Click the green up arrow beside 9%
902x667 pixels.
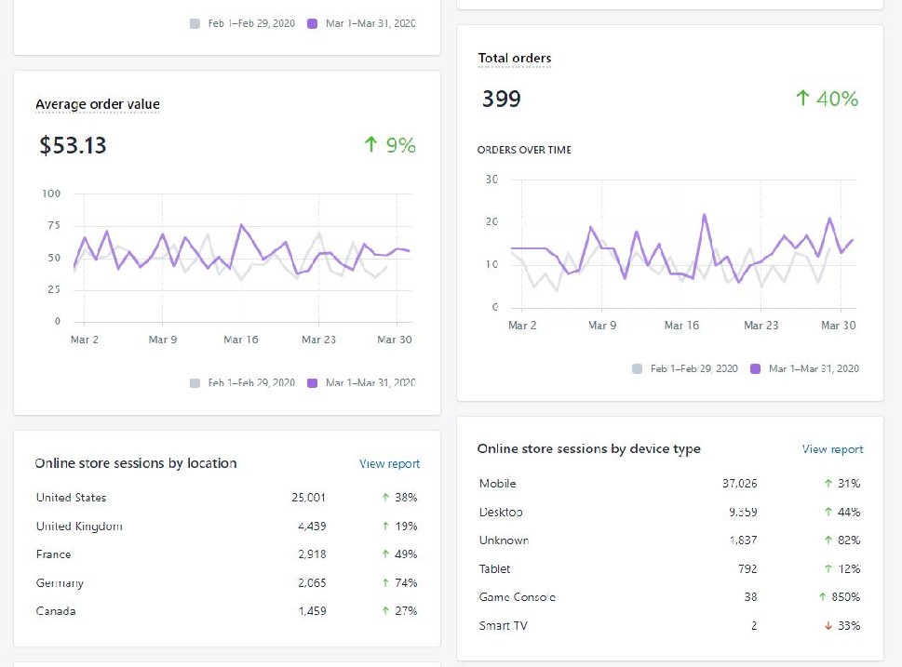(x=371, y=144)
